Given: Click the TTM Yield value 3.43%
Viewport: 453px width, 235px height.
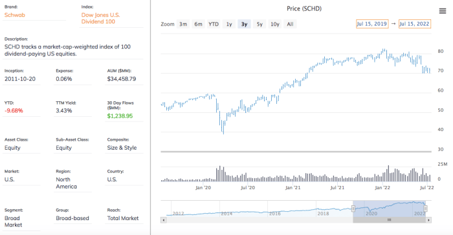Looking at the screenshot, I should (x=64, y=111).
